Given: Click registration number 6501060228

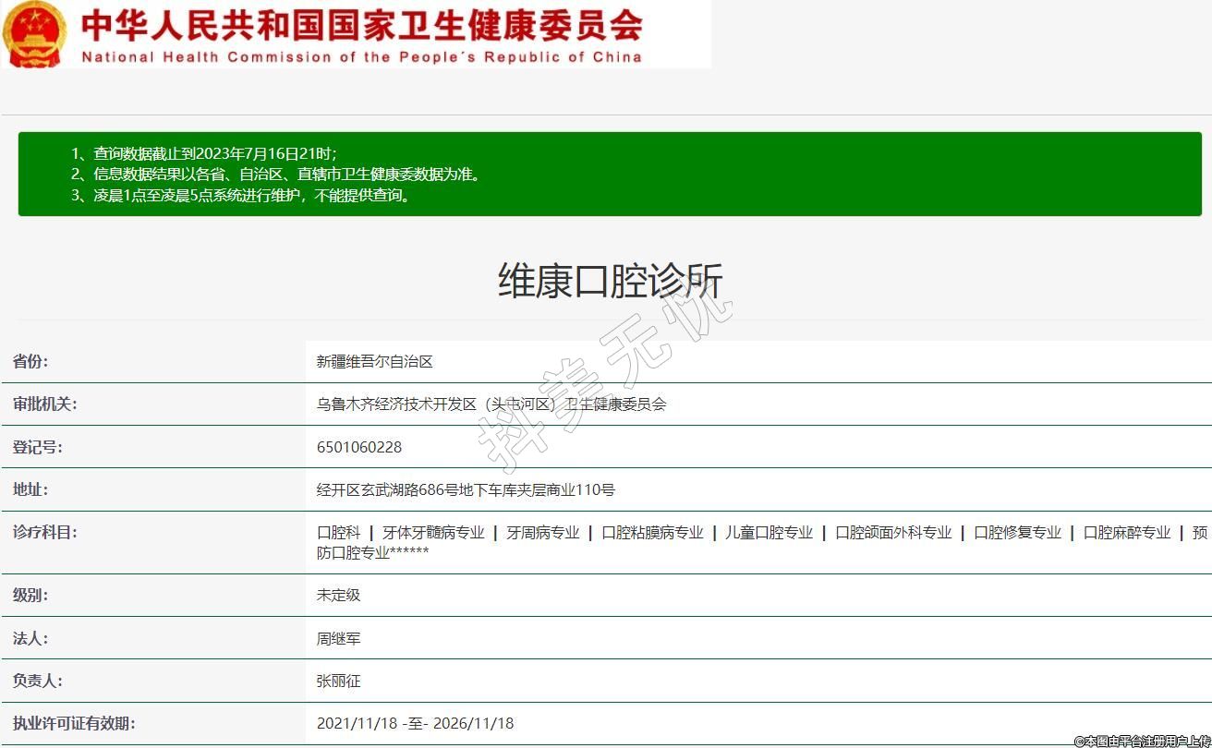Looking at the screenshot, I should pos(359,447).
